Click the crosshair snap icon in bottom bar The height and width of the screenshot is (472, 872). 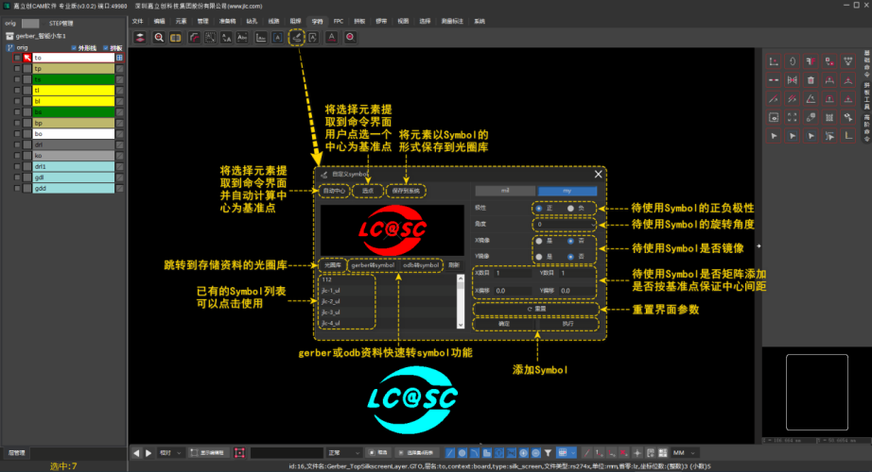coord(637,453)
